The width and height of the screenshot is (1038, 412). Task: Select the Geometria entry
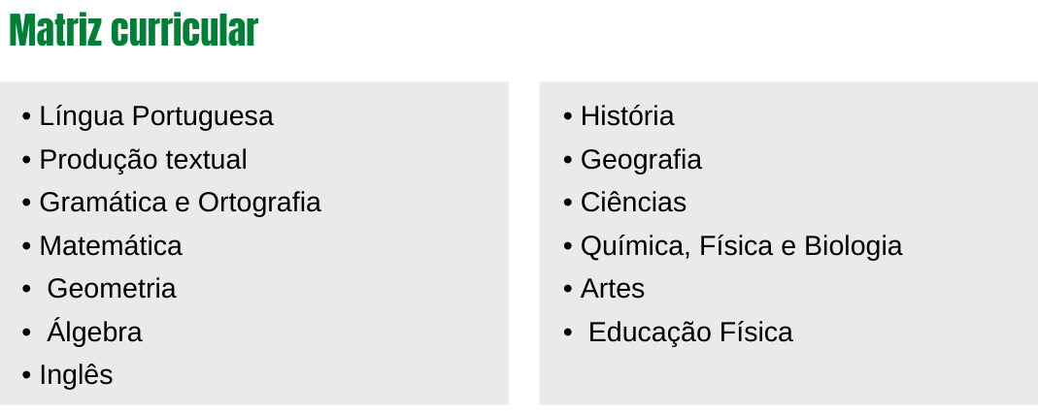[112, 289]
